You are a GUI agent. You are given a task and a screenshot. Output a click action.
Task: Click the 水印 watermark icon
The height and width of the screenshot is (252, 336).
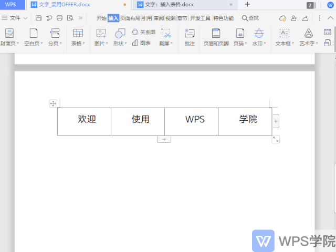259,34
